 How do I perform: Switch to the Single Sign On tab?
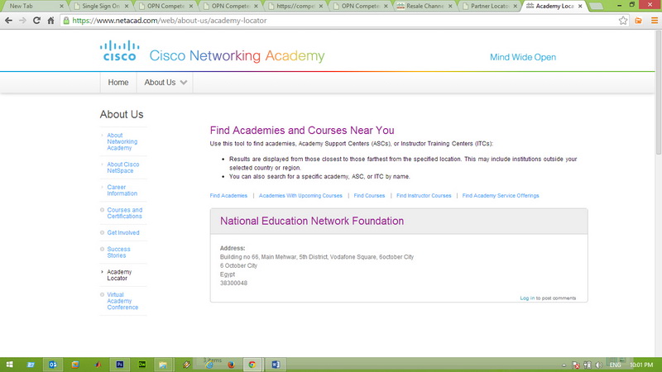[100, 6]
